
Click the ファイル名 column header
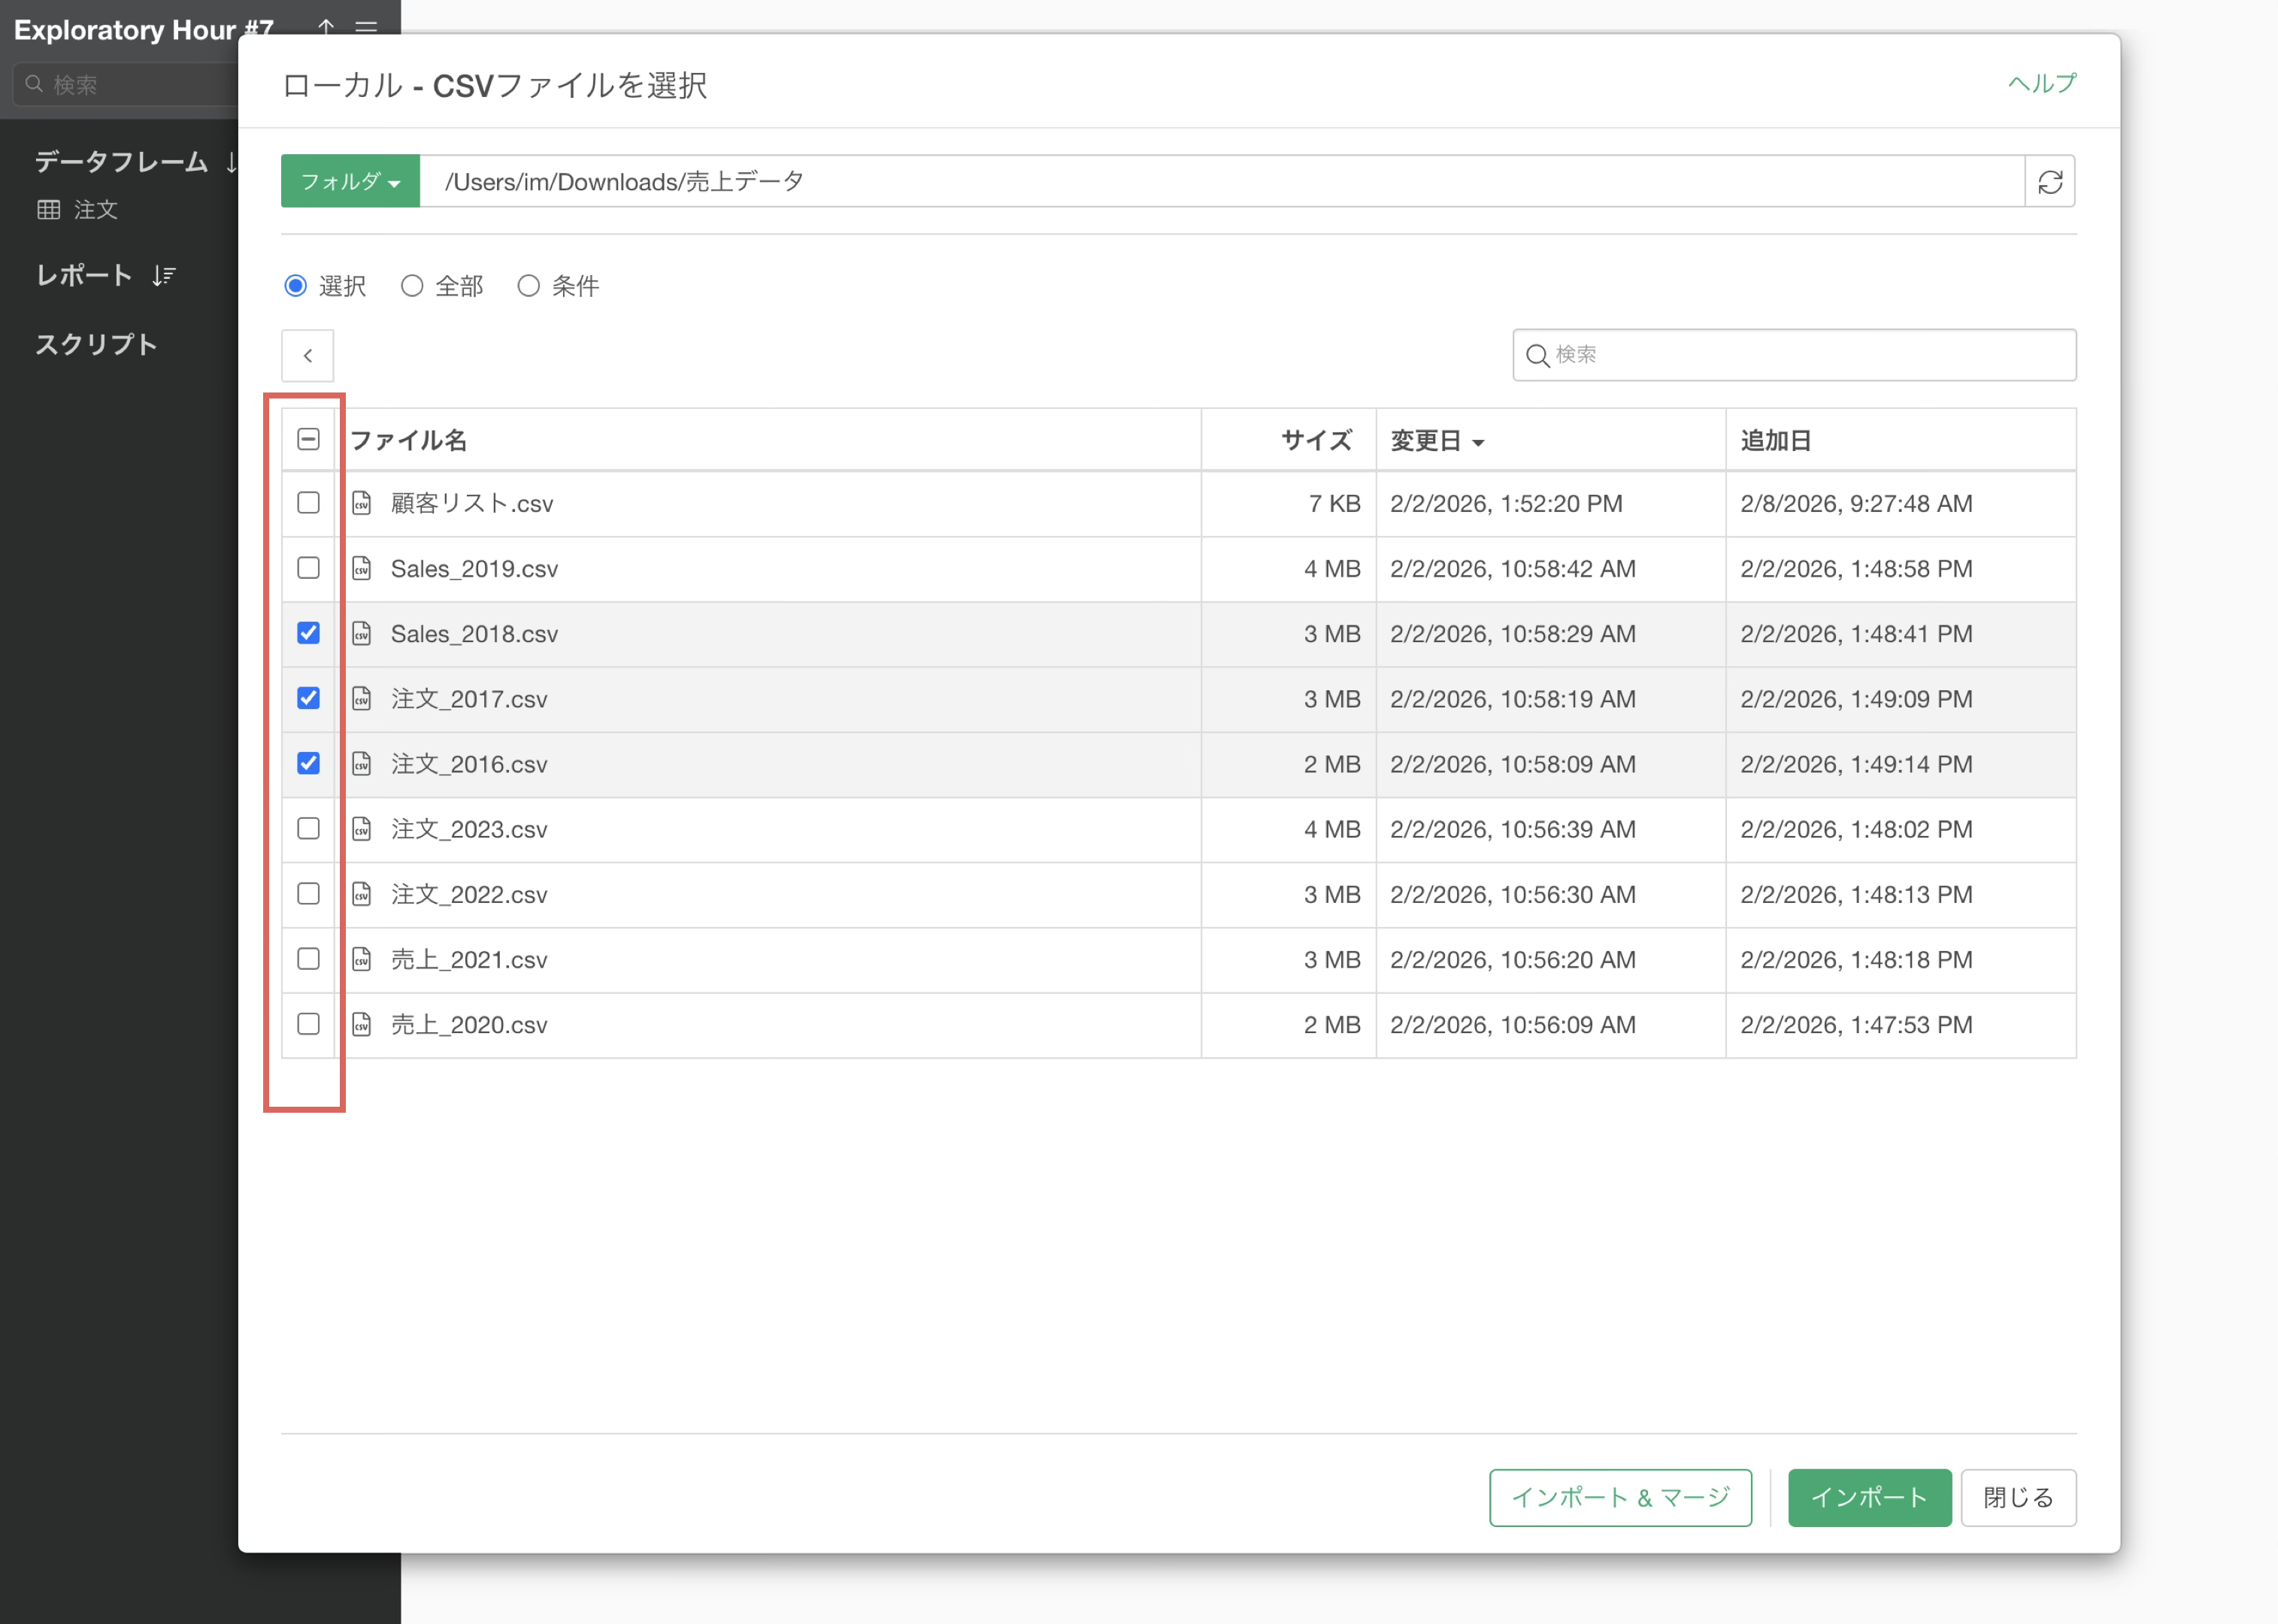click(x=408, y=440)
